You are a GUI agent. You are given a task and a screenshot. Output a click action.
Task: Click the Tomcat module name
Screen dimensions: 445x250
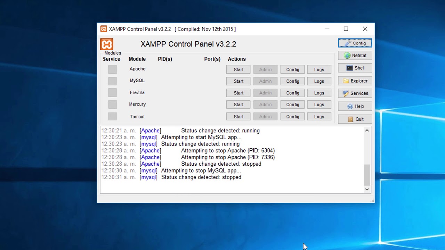tap(137, 117)
